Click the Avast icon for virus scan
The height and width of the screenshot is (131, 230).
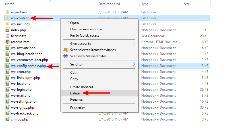coord(66,50)
